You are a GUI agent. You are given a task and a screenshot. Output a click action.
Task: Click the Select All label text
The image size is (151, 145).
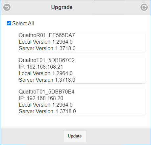click(x=23, y=23)
